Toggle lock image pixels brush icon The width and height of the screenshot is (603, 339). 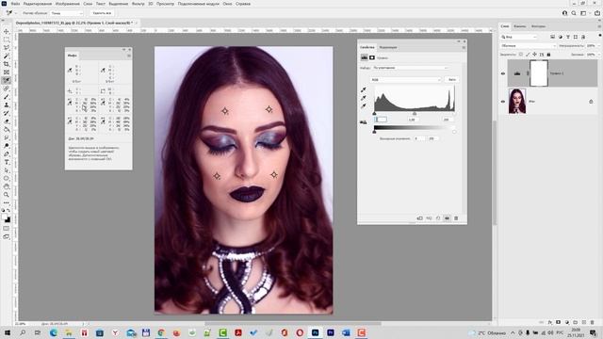pos(528,55)
